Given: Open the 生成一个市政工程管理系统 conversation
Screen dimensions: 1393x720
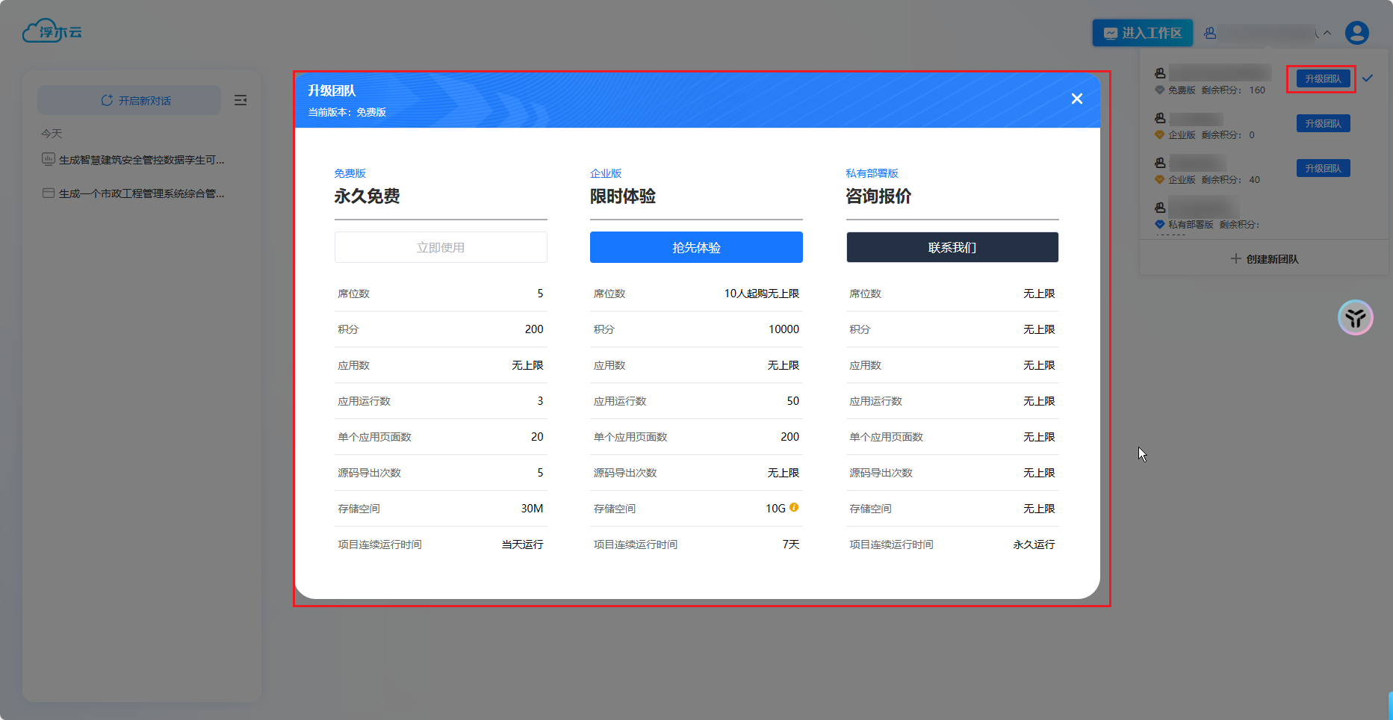Looking at the screenshot, I should [x=140, y=193].
